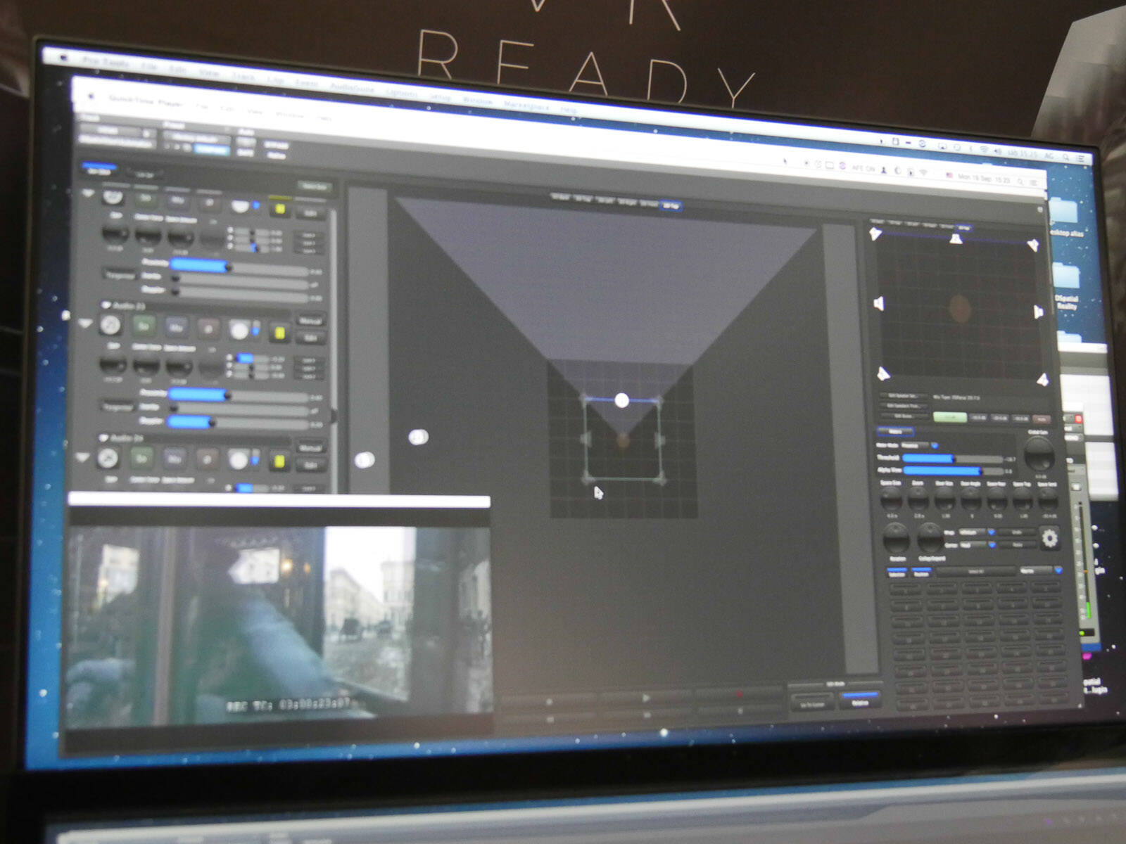1126x844 pixels.
Task: Toggle Solo on the topmost track row
Action: 146,199
